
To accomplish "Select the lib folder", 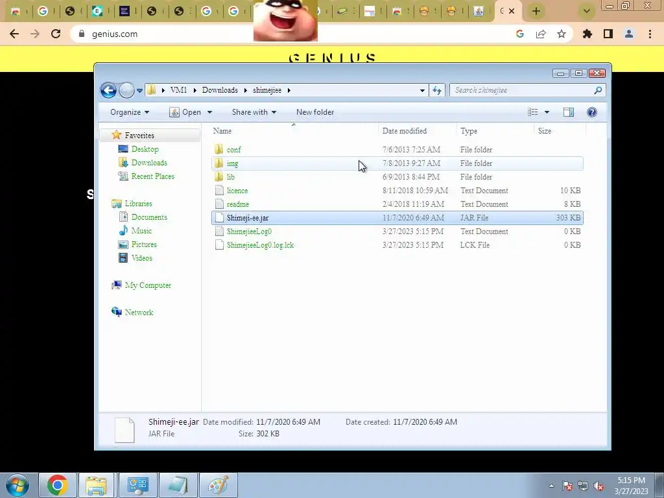I will click(397, 177).
